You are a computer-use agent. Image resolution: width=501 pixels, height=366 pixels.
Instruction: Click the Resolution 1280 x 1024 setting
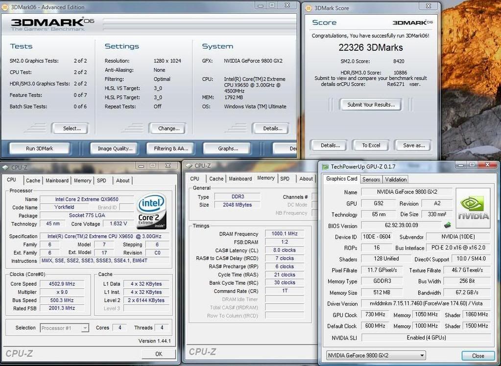[x=167, y=61]
